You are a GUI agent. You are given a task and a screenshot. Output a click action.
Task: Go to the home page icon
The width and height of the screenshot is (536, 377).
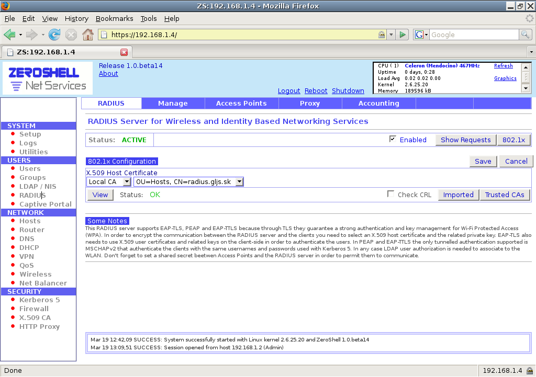click(88, 35)
